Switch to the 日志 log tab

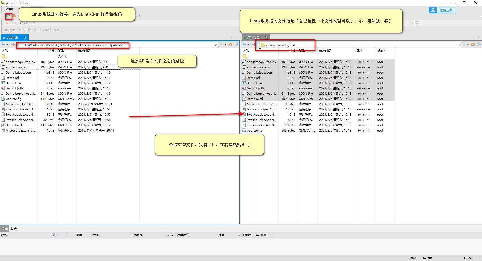tap(14, 228)
